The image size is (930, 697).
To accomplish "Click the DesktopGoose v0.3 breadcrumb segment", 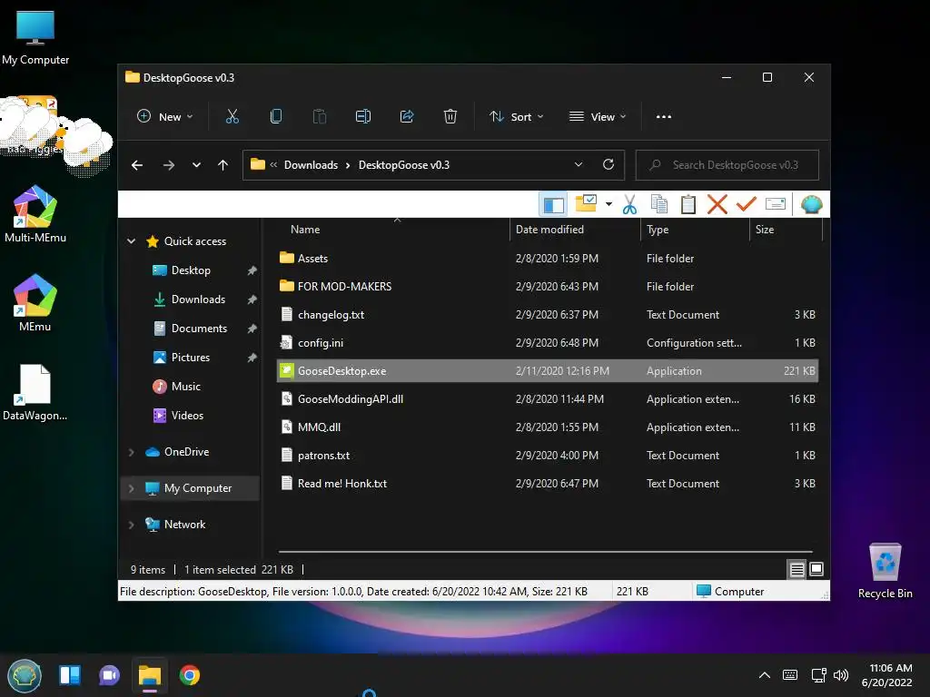I will click(x=404, y=165).
